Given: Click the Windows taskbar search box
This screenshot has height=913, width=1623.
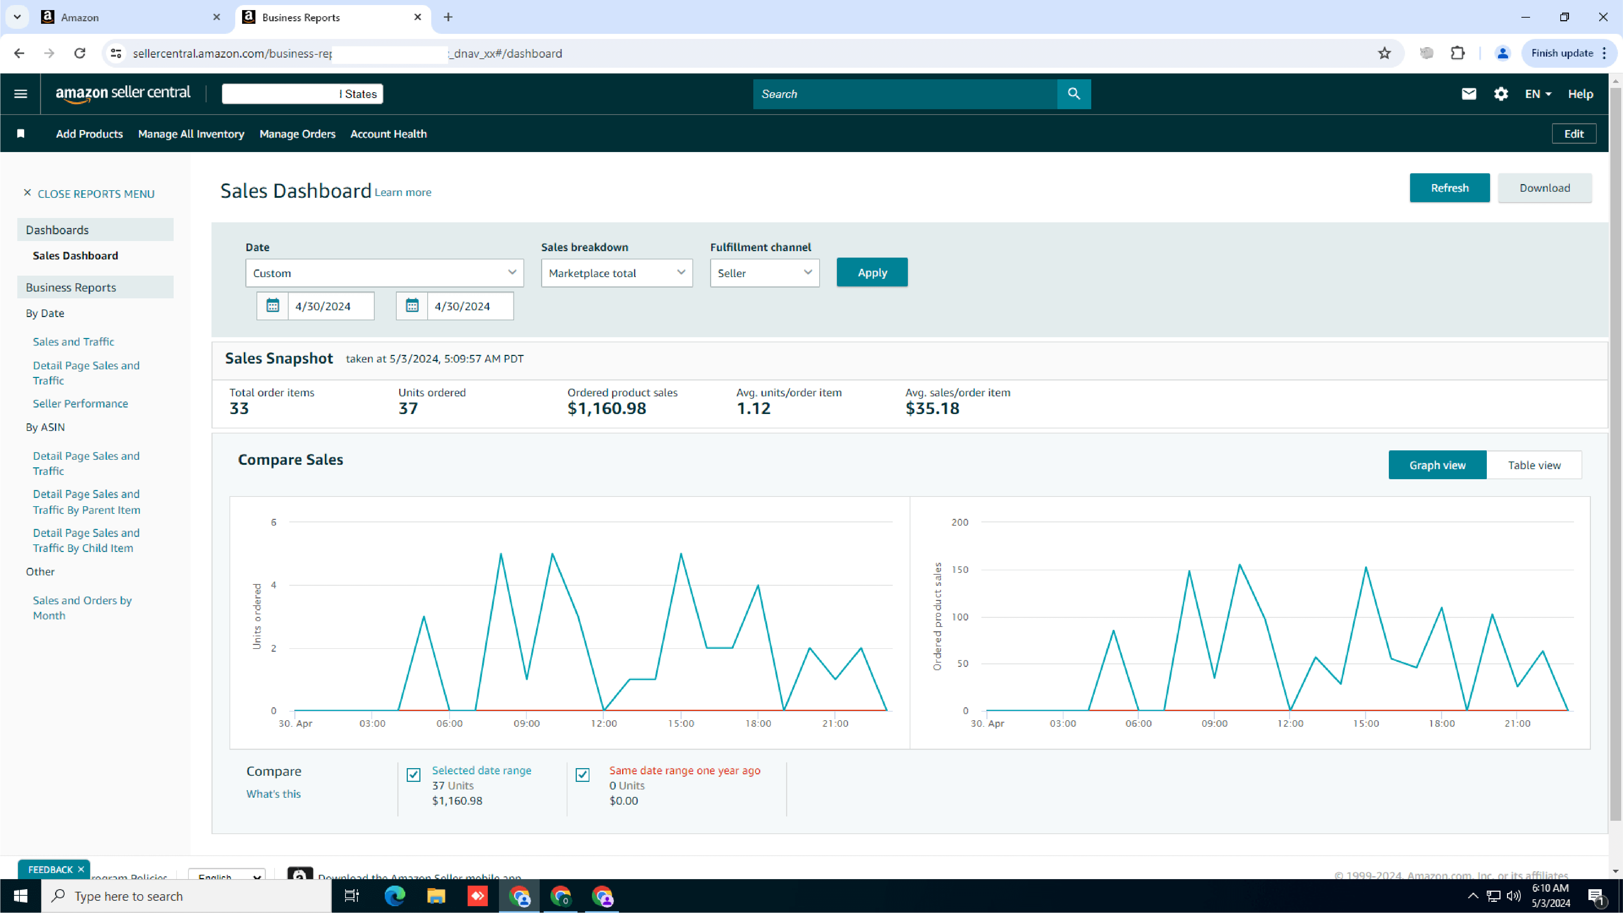Looking at the screenshot, I should point(187,895).
